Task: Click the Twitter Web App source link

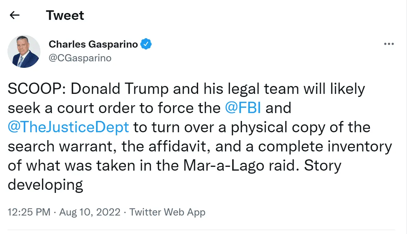Action: 168,212
